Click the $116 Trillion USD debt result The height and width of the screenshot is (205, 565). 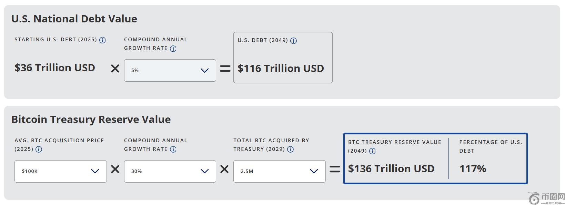click(x=281, y=69)
